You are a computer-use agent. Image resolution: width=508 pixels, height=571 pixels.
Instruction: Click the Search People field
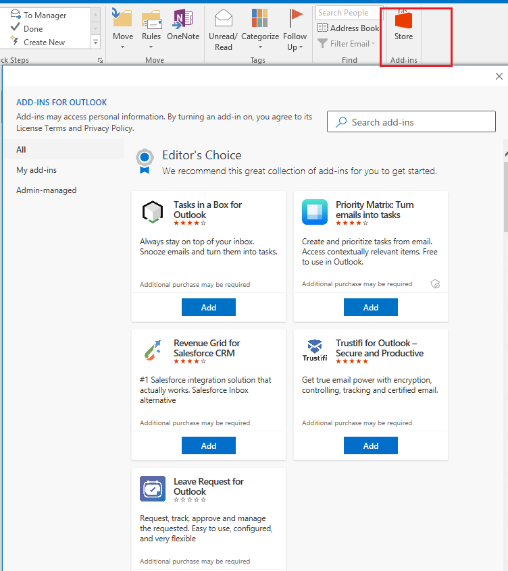coord(349,13)
